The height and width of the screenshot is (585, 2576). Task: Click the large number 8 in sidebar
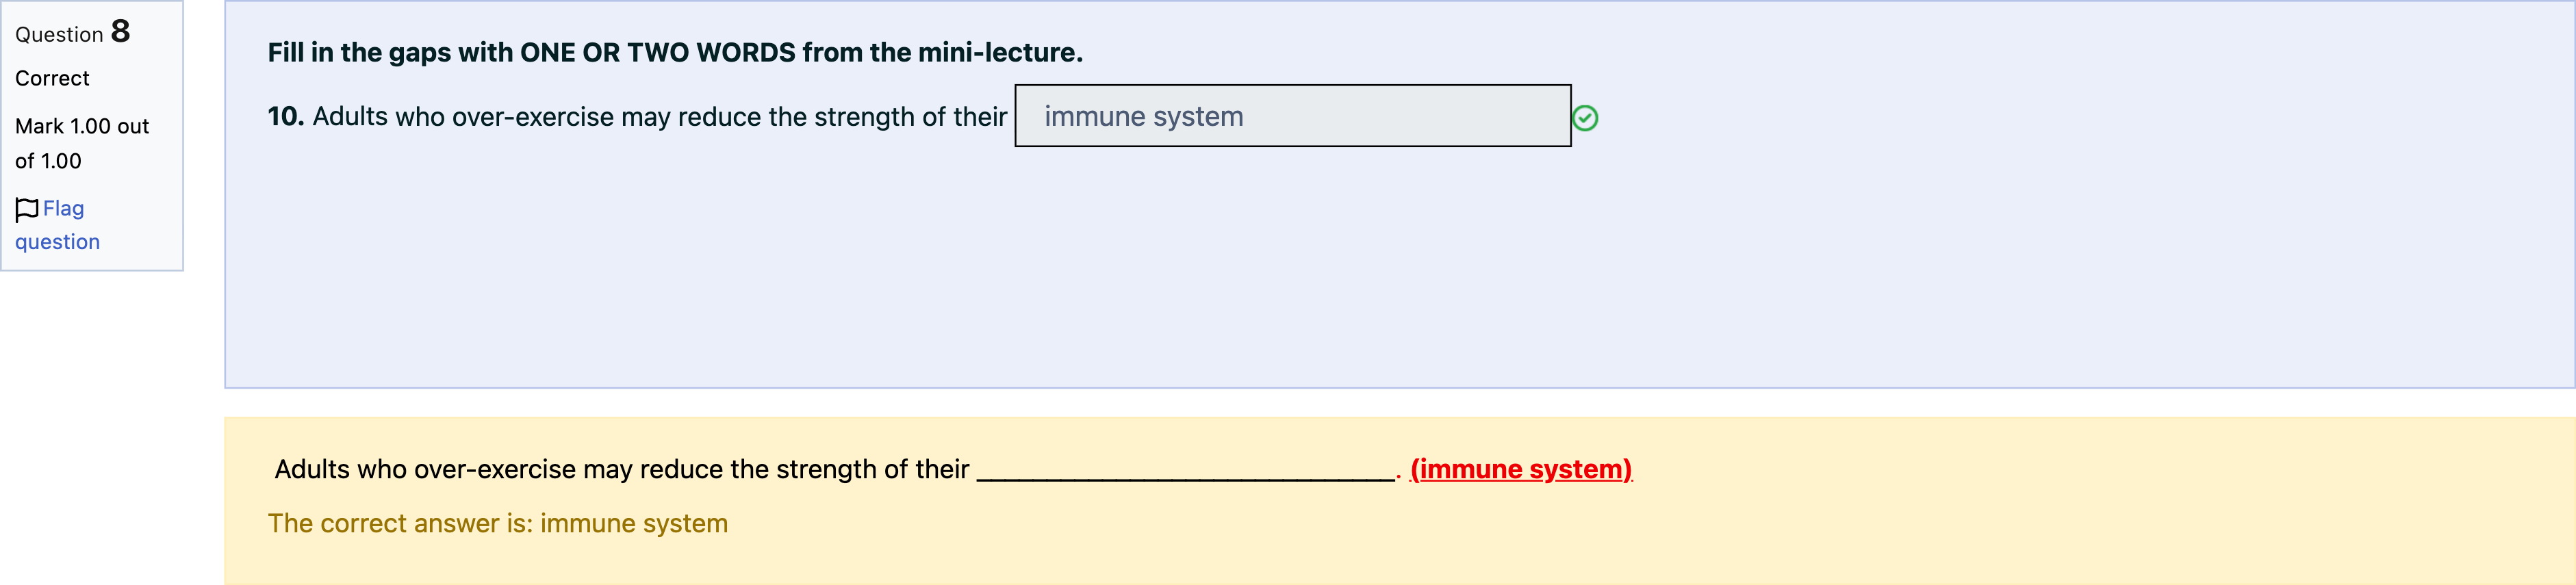click(120, 31)
